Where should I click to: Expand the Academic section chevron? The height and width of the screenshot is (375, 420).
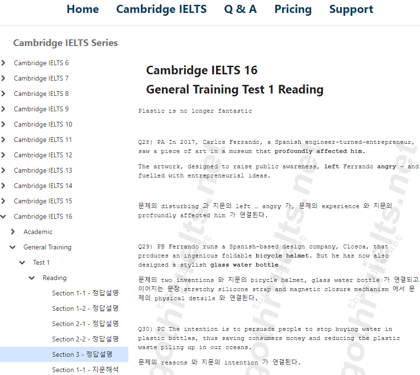(12, 232)
